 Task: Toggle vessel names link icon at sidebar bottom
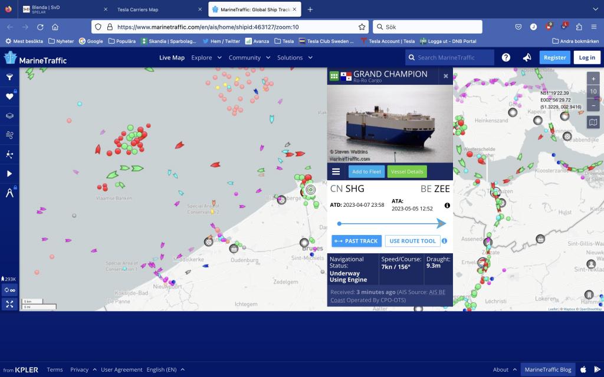[x=9, y=290]
